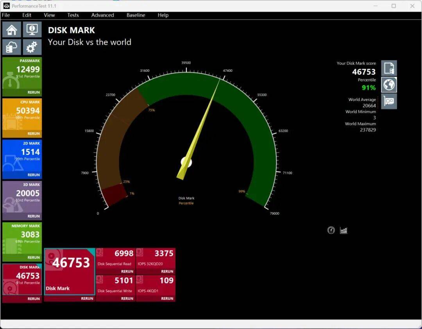Rerun the Memory Mark test
422x329 pixels.
[34, 258]
